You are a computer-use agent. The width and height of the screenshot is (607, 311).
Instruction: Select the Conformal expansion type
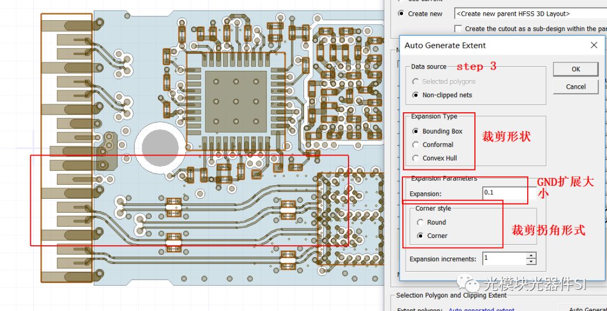click(433, 145)
